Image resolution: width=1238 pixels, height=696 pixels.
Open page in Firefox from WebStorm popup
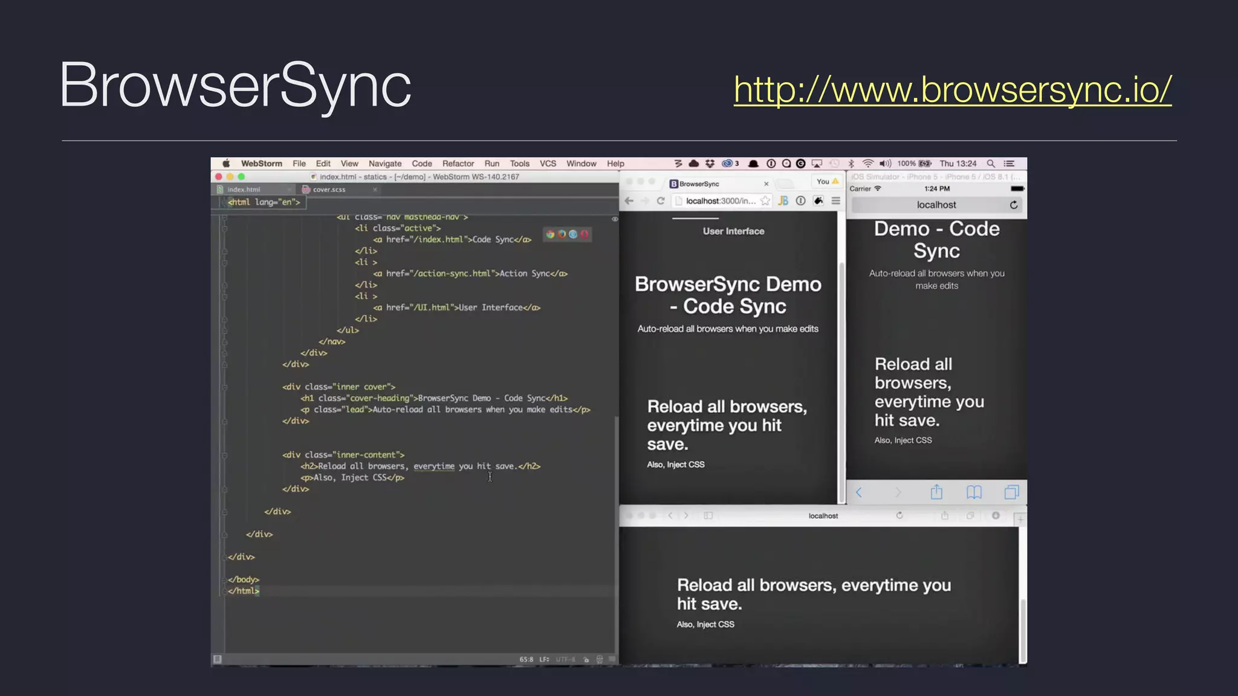coord(562,234)
